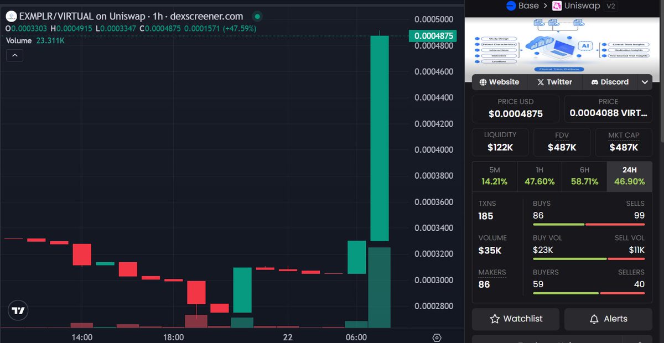Click the V2 version badge
The image size is (664, 343).
pyautogui.click(x=611, y=6)
